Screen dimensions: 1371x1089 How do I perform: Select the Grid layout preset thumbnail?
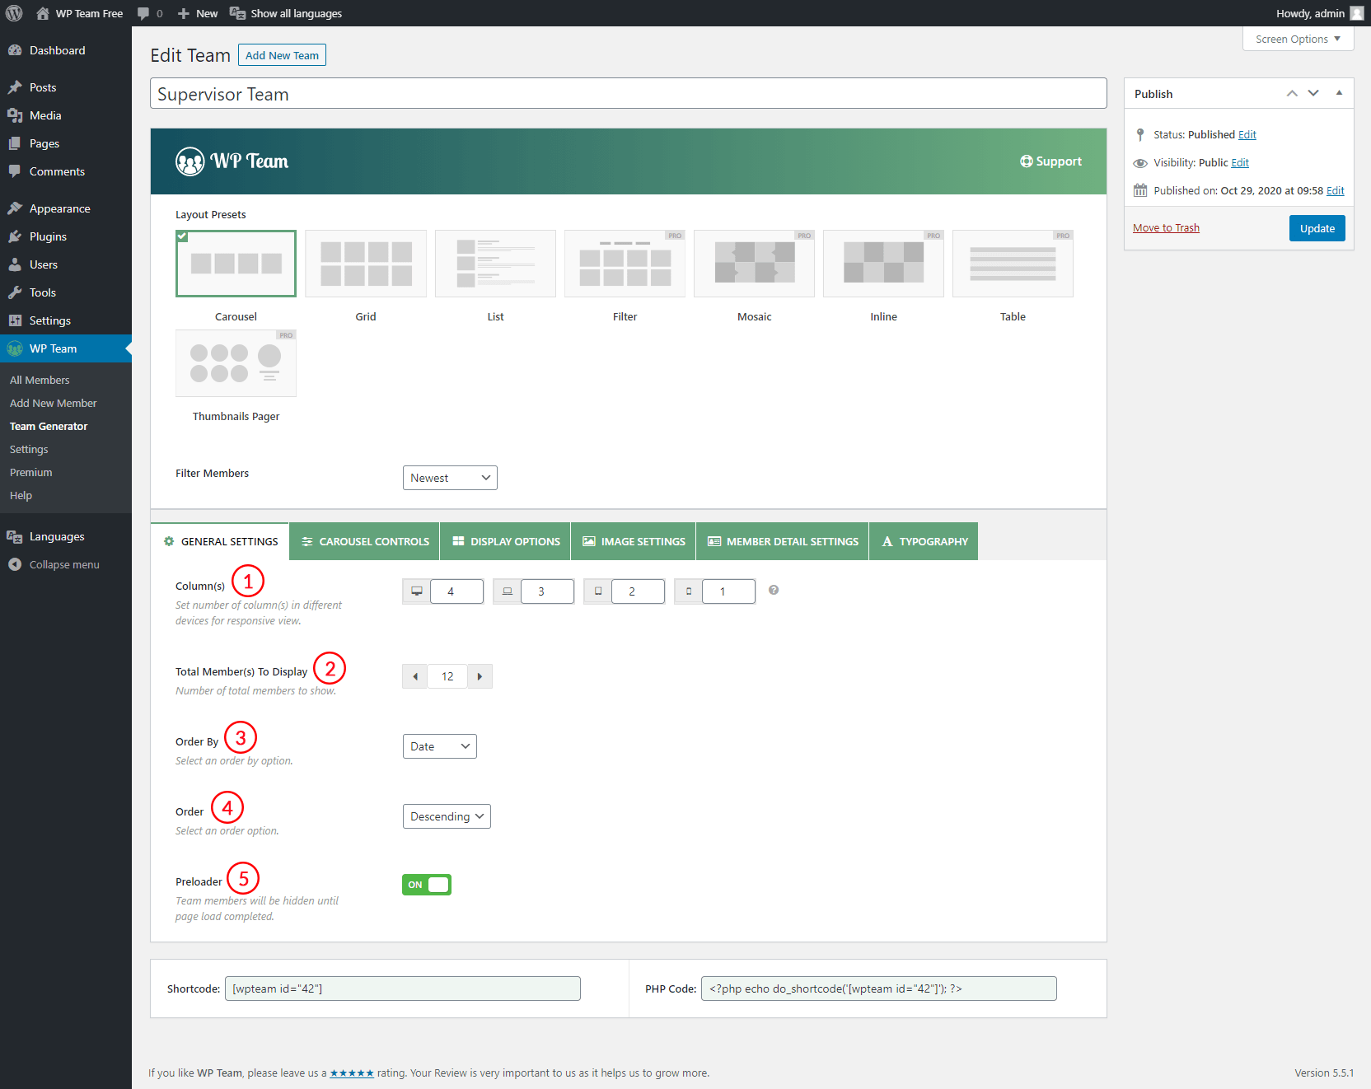click(366, 264)
